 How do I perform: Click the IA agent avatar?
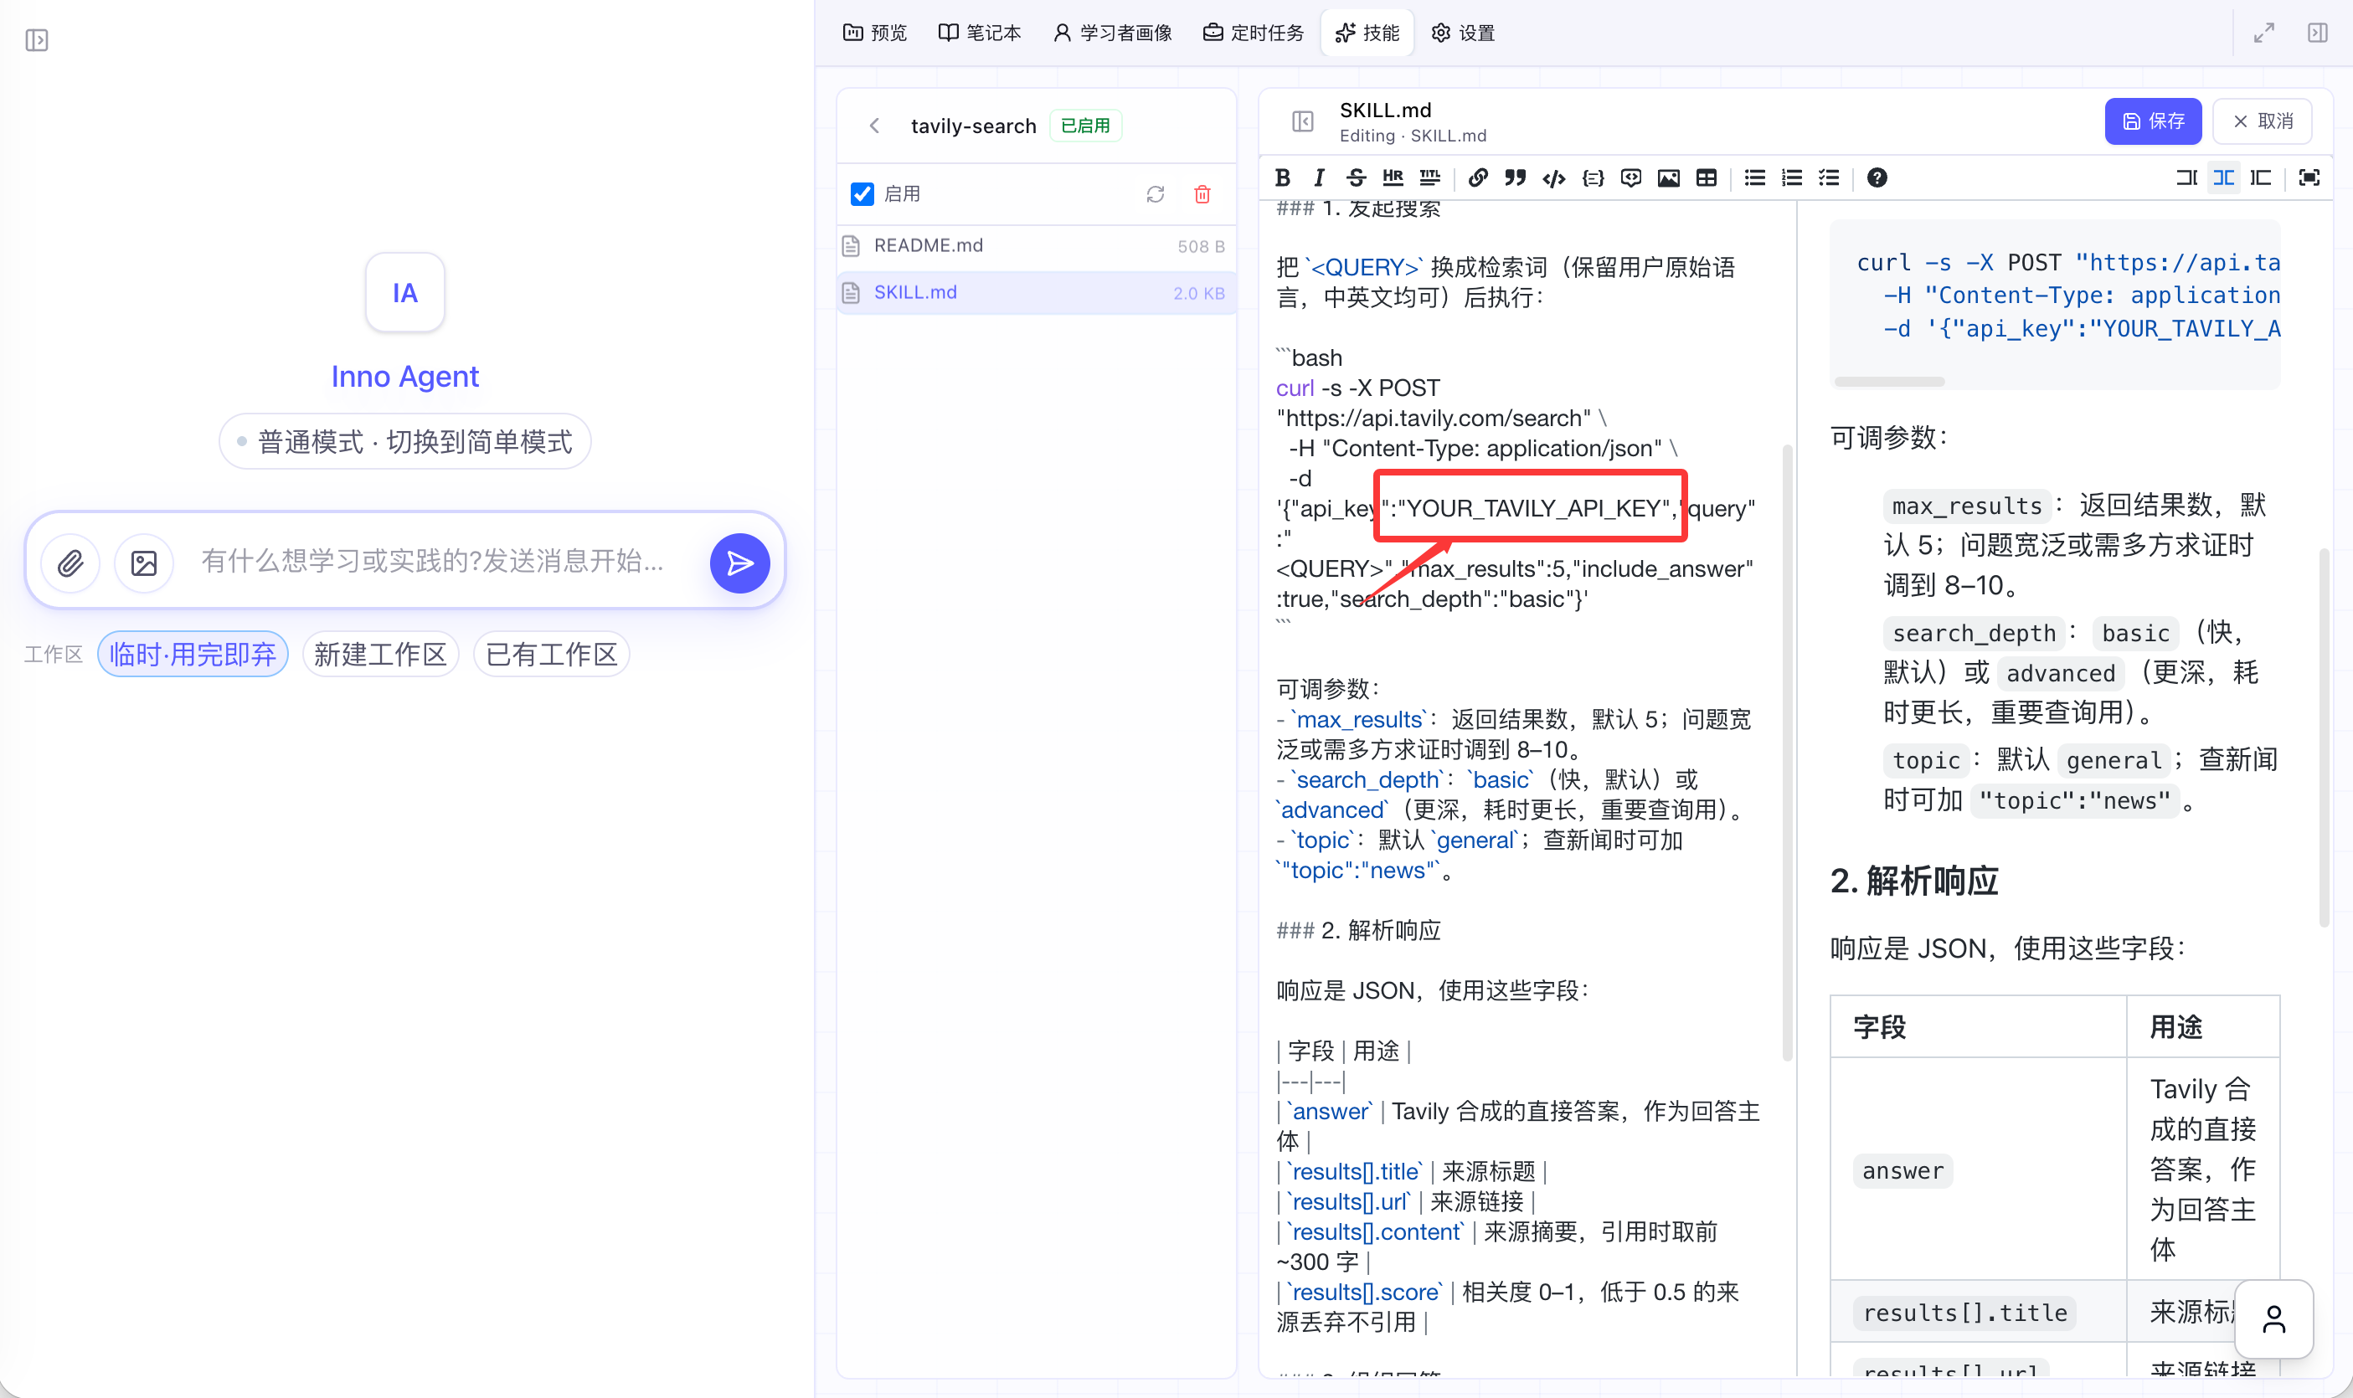tap(405, 293)
